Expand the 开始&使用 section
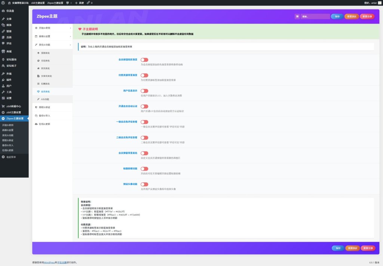 point(52,28)
